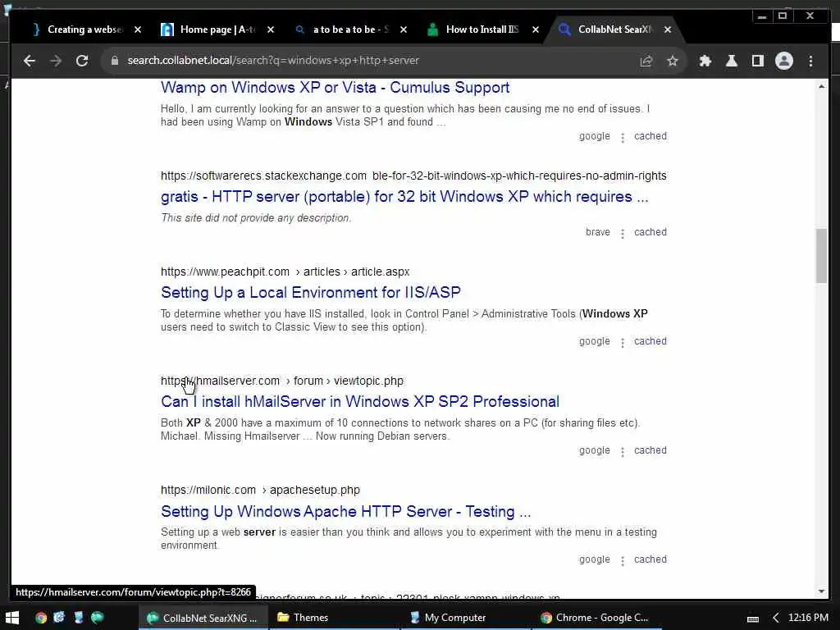Close the Home page tab

(271, 30)
